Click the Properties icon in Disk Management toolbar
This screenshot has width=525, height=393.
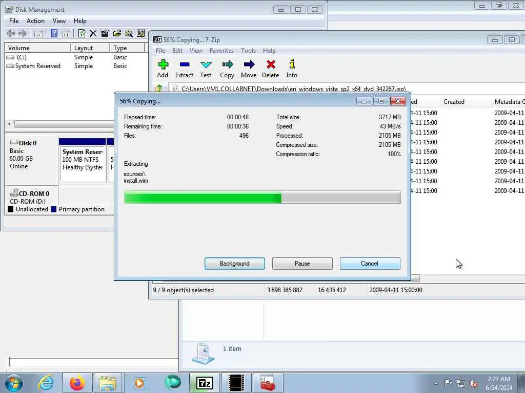coord(105,33)
